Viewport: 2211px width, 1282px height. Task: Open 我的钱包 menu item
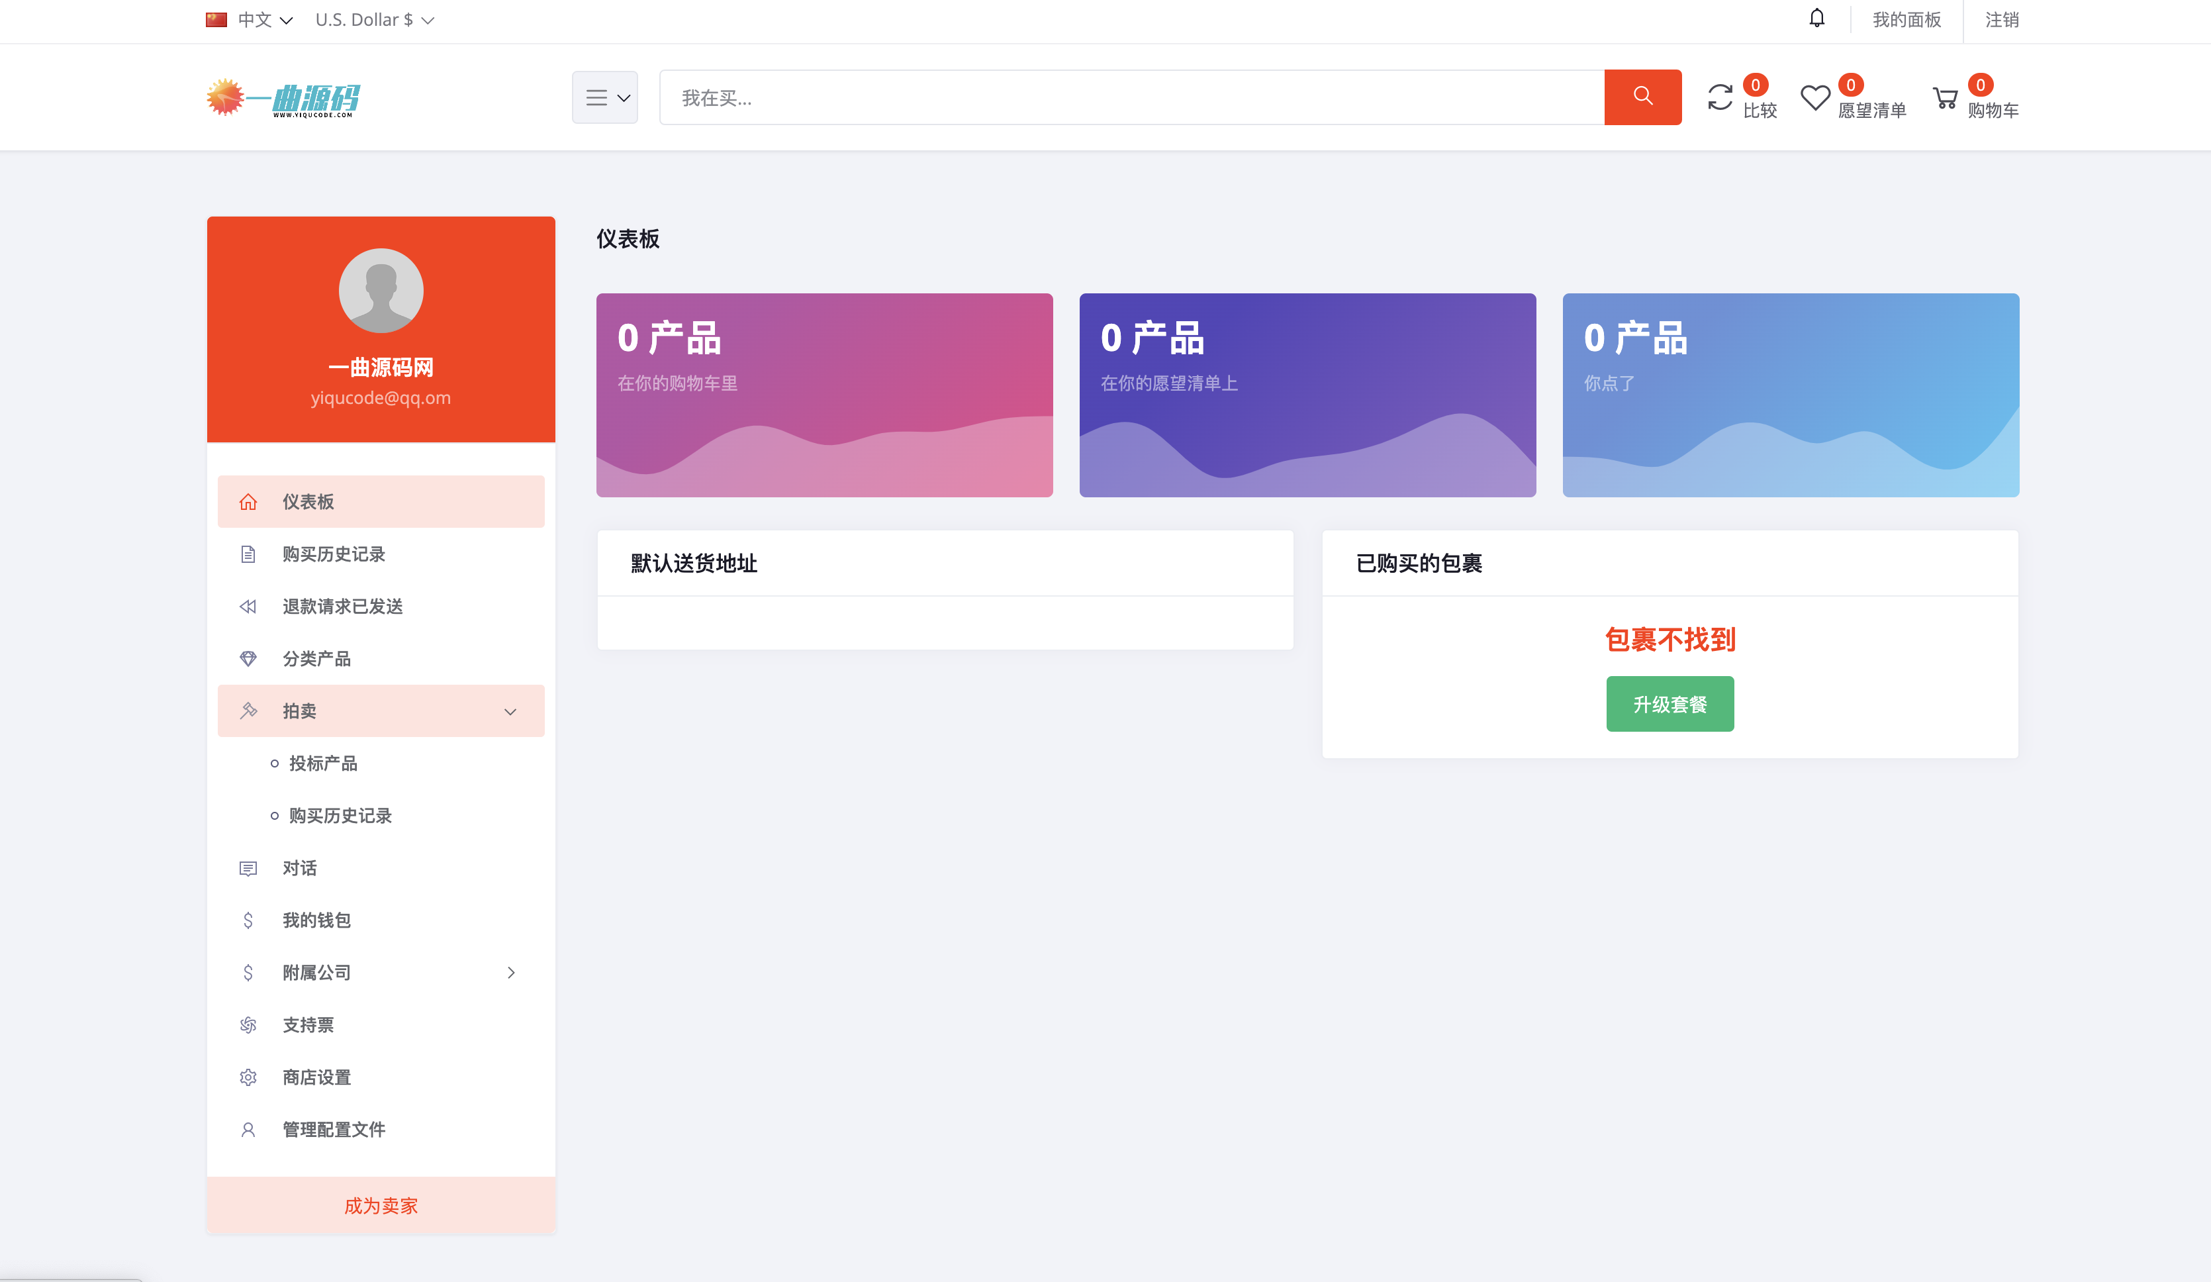pos(381,920)
